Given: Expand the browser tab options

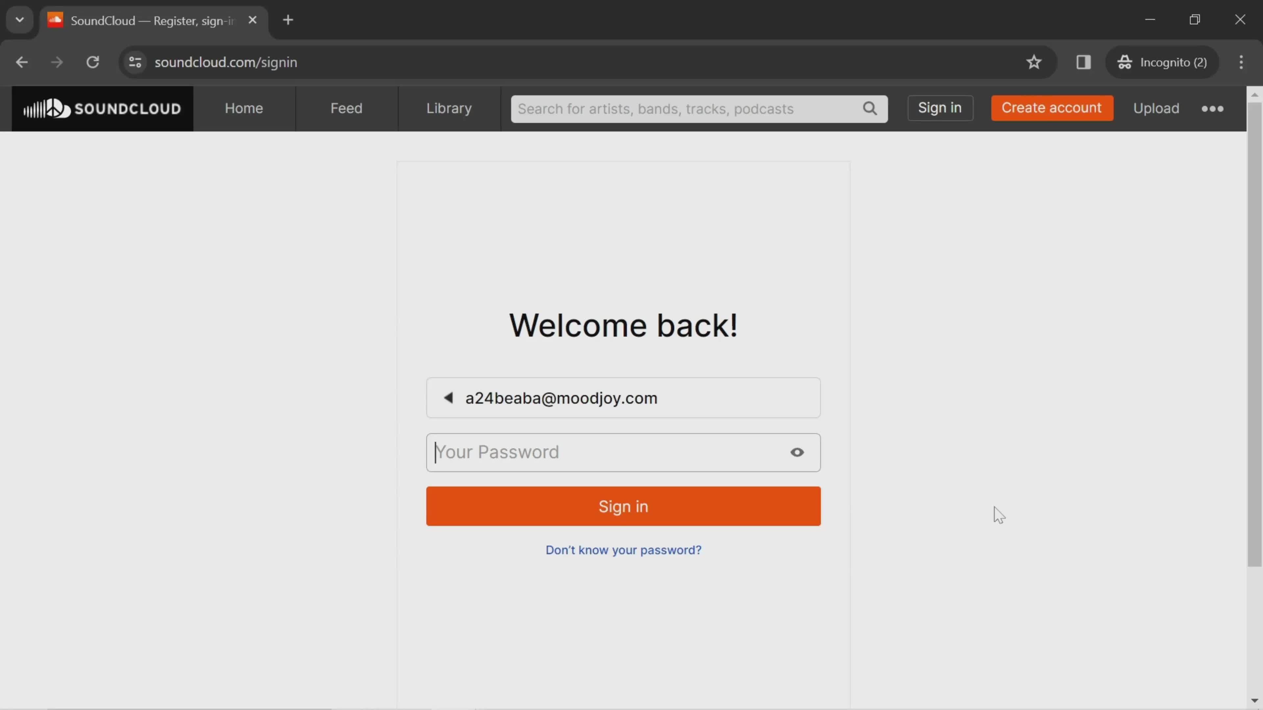Looking at the screenshot, I should 19,19.
